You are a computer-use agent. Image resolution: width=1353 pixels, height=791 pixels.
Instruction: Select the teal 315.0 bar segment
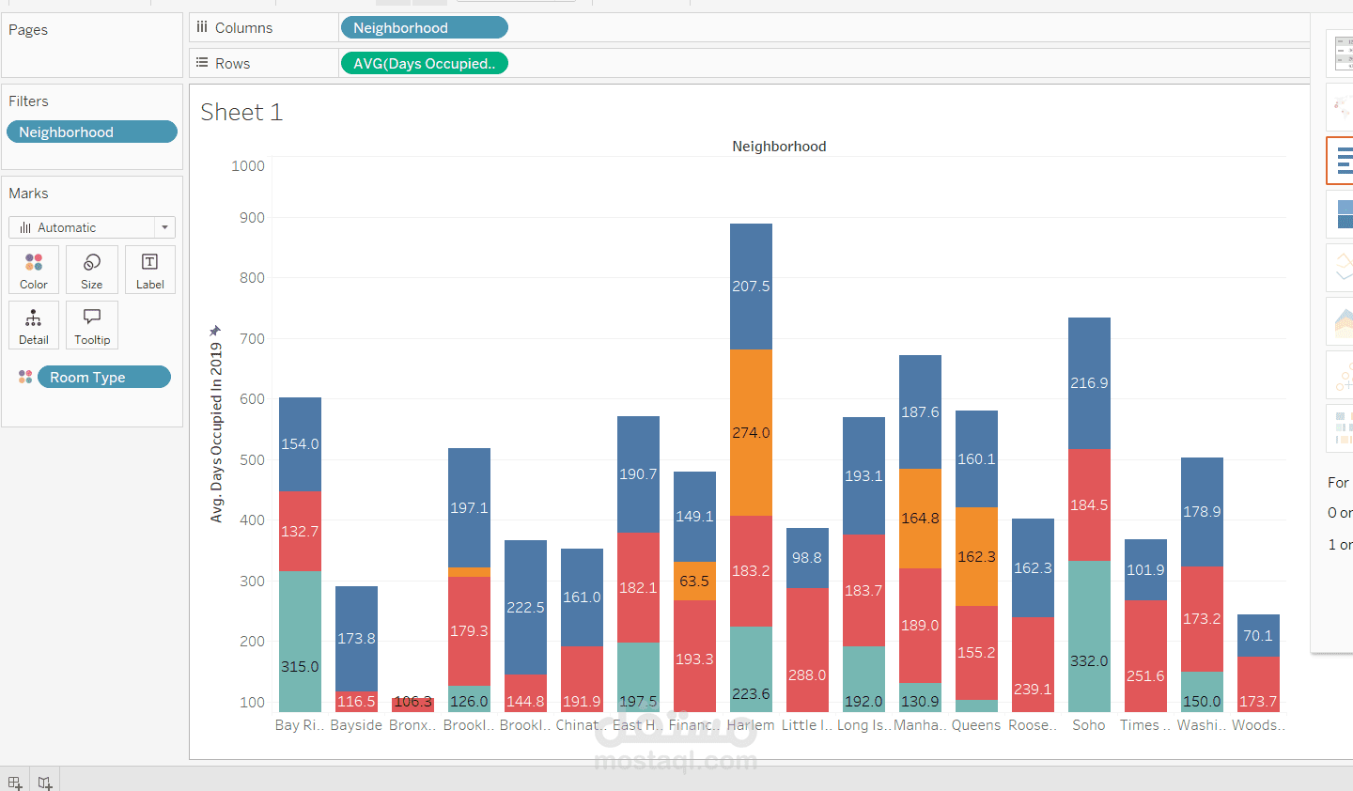300,642
